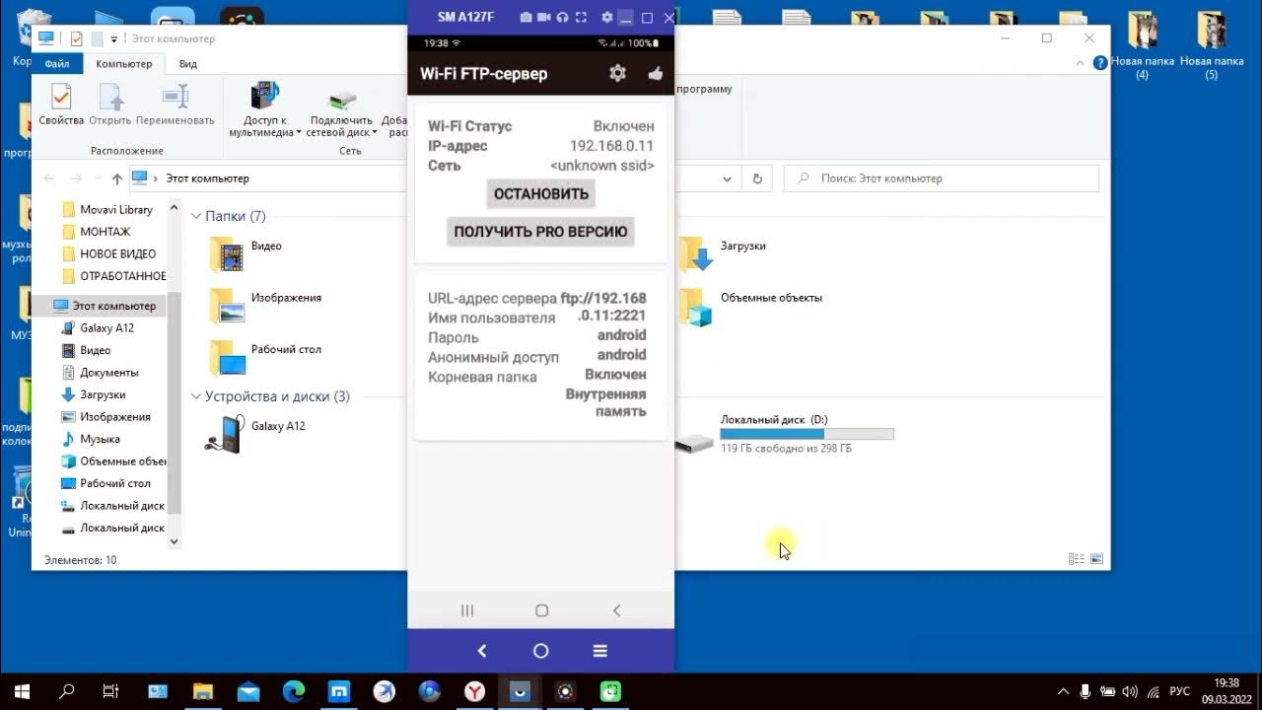Viewport: 1262px width, 710px height.
Task: Enter fullscreen mode in the phone mirror window
Action: [581, 17]
